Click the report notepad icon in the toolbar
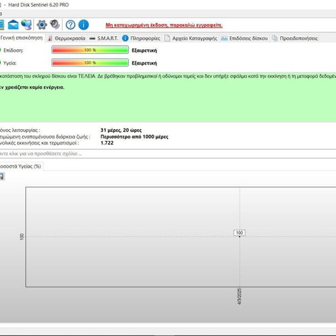Image resolution: width=336 pixels, height=336 pixels. tap(2, 25)
